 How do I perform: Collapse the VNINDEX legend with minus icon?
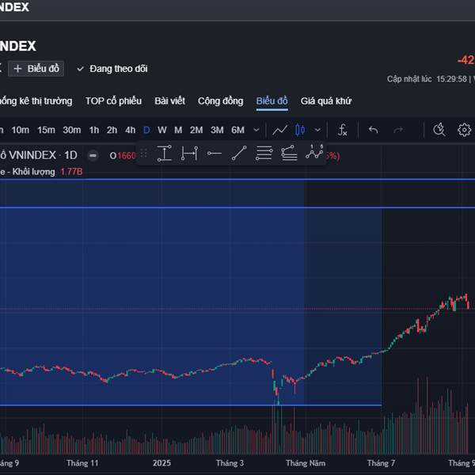[x=93, y=156]
